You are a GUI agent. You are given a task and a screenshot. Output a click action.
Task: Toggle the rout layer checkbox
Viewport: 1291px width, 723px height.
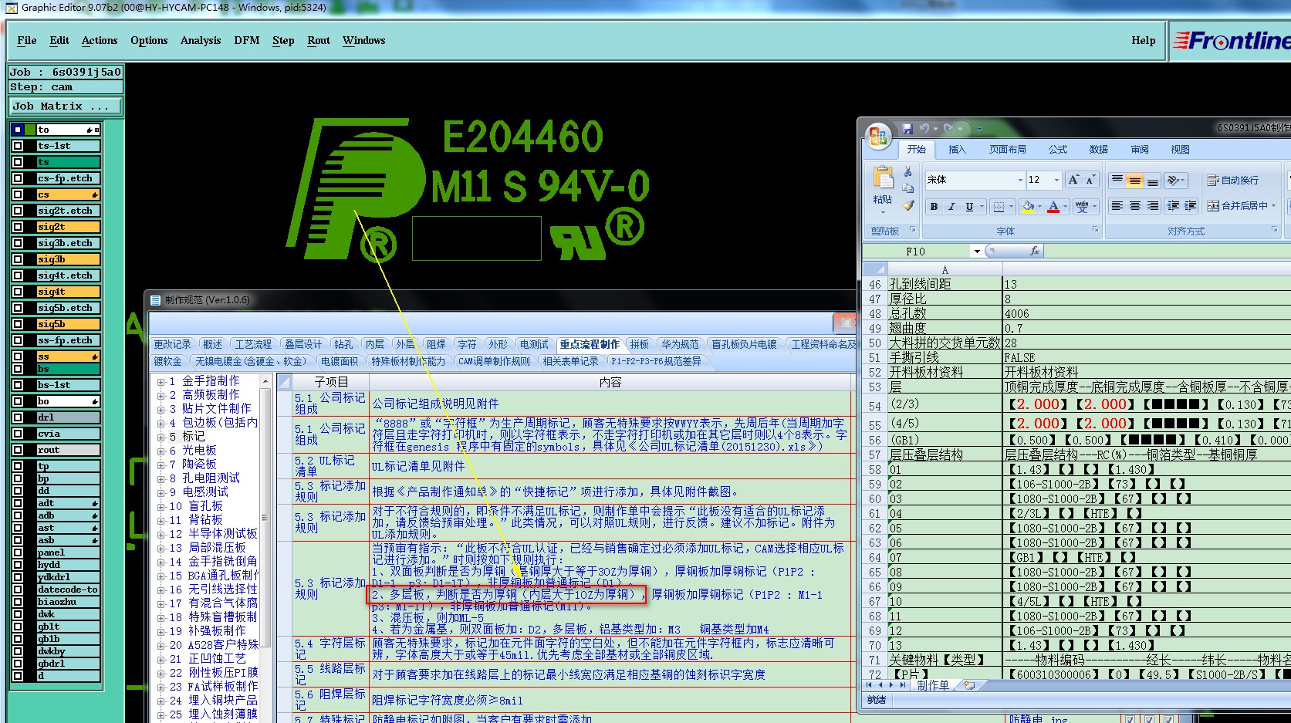18,450
